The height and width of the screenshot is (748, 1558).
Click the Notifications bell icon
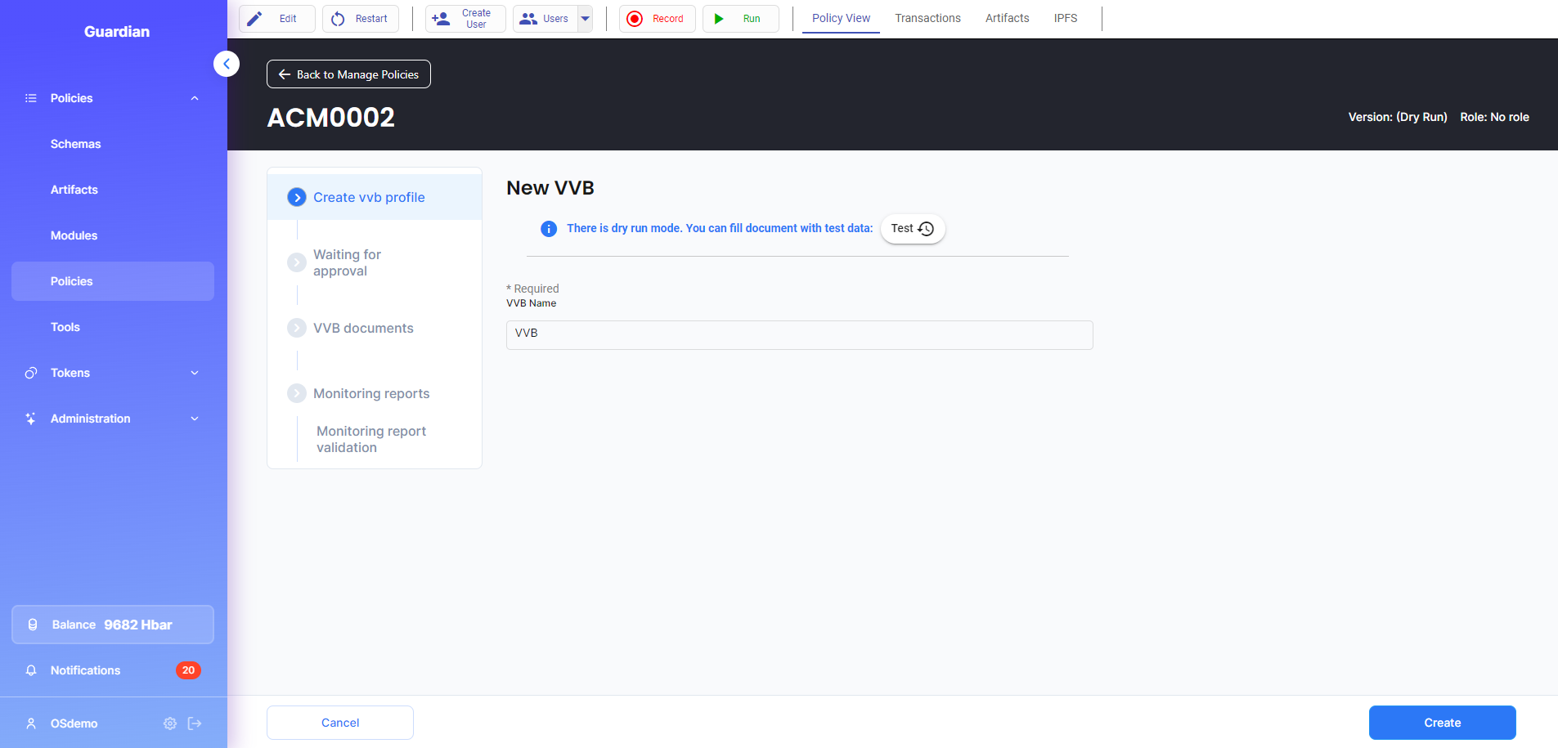point(31,670)
